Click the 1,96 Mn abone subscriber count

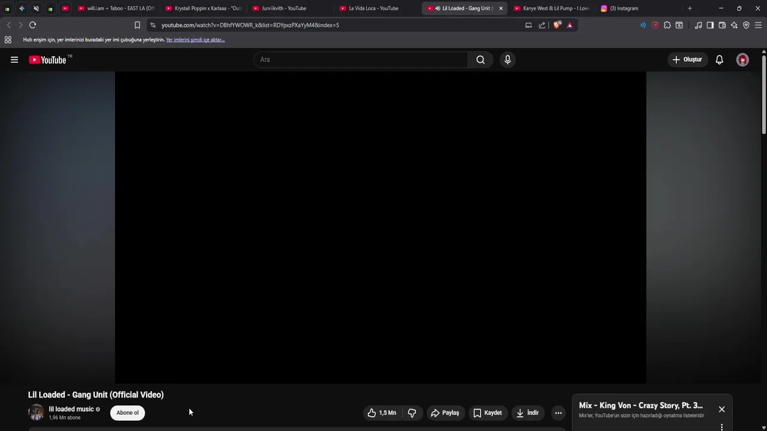[65, 418]
